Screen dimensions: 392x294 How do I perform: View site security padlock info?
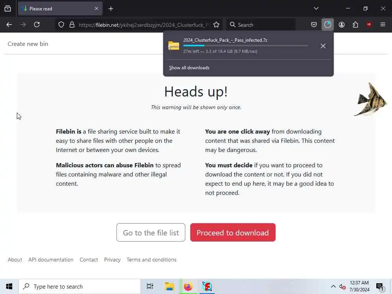pyautogui.click(x=72, y=24)
